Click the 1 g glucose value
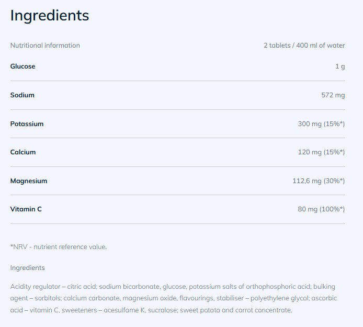Screen dimensions: 363x327 (340, 66)
